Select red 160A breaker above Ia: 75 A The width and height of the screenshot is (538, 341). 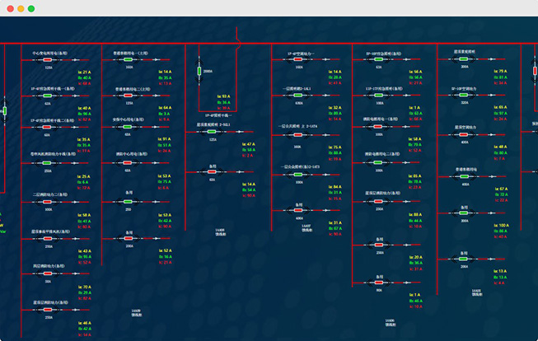pos(297,133)
